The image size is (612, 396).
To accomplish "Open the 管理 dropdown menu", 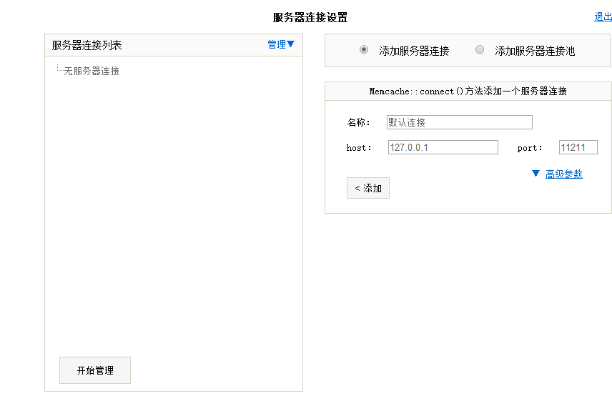I will [277, 44].
